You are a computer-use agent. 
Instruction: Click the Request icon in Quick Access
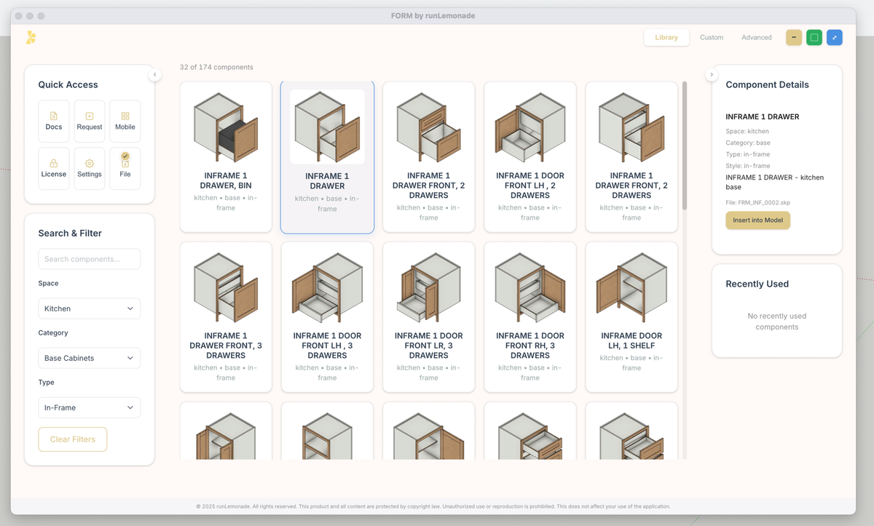(89, 121)
